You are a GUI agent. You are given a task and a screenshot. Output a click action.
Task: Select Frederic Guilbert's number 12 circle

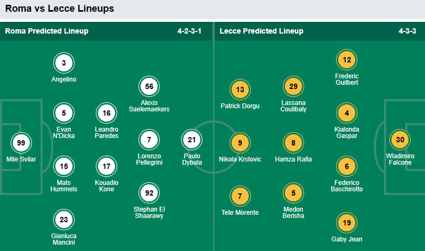347,60
